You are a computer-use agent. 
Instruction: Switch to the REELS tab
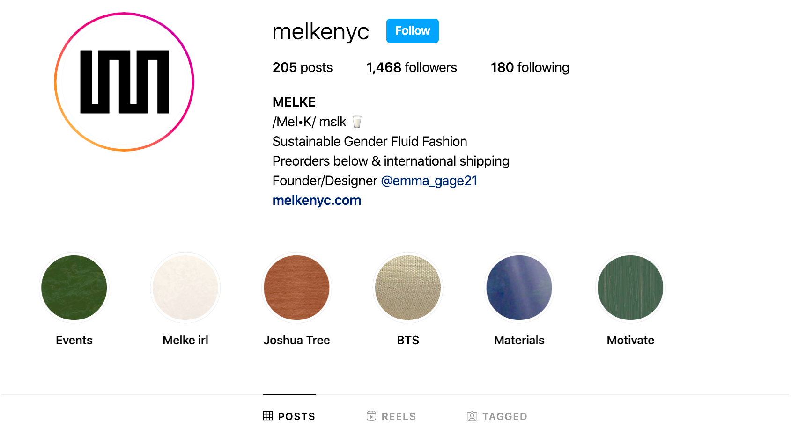coord(399,416)
